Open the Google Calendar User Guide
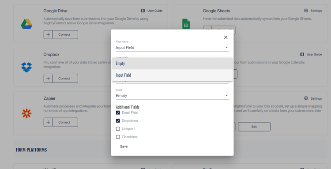Viewport: 331px width, 169px height. pos(311,54)
